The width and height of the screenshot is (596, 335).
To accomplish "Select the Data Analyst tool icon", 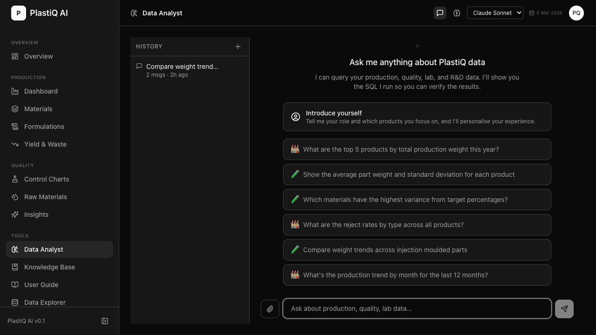I will pos(15,249).
